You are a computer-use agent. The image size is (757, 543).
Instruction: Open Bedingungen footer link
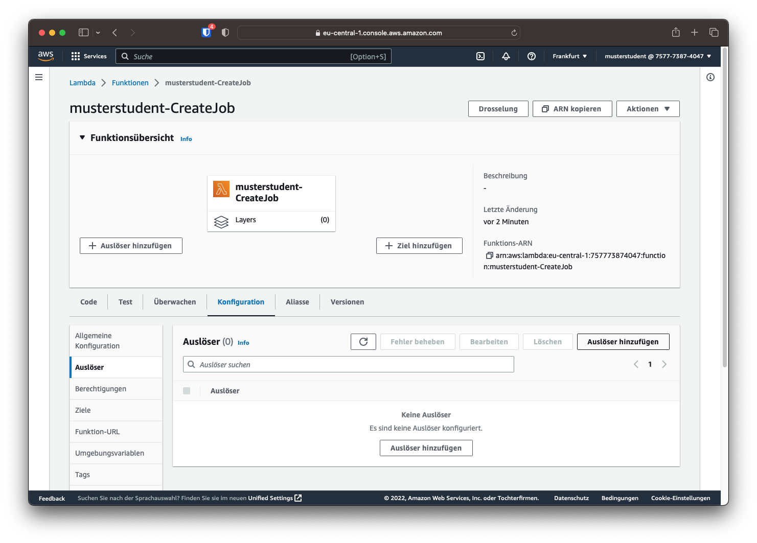620,498
